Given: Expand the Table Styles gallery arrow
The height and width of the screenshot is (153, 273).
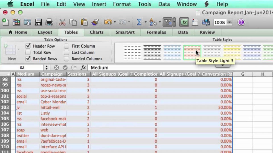Looking at the screenshot, I should [x=222, y=65].
